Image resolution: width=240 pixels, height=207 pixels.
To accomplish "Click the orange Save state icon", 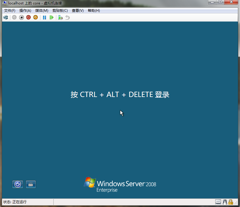I will pos(35,17).
